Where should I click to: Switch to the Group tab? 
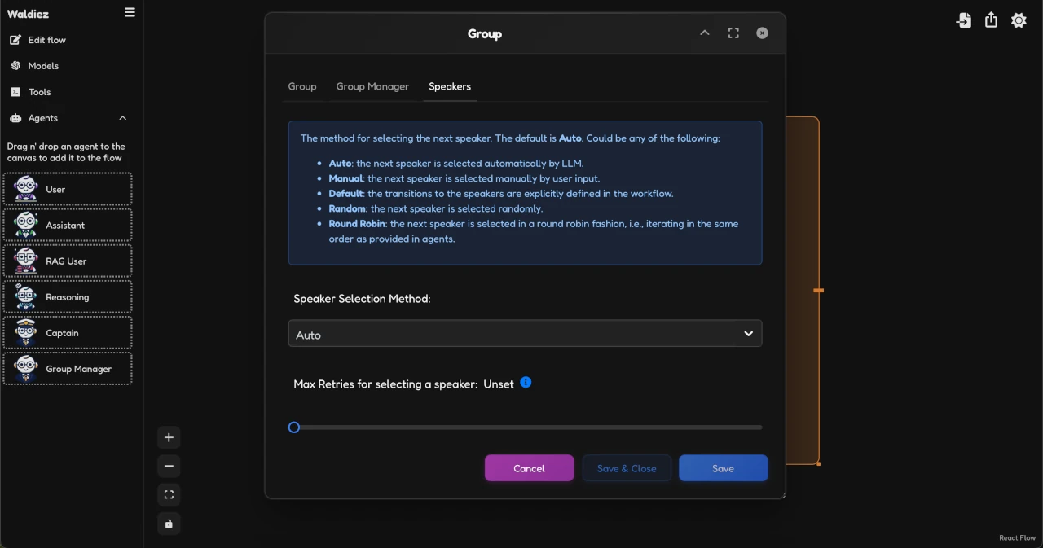coord(302,86)
